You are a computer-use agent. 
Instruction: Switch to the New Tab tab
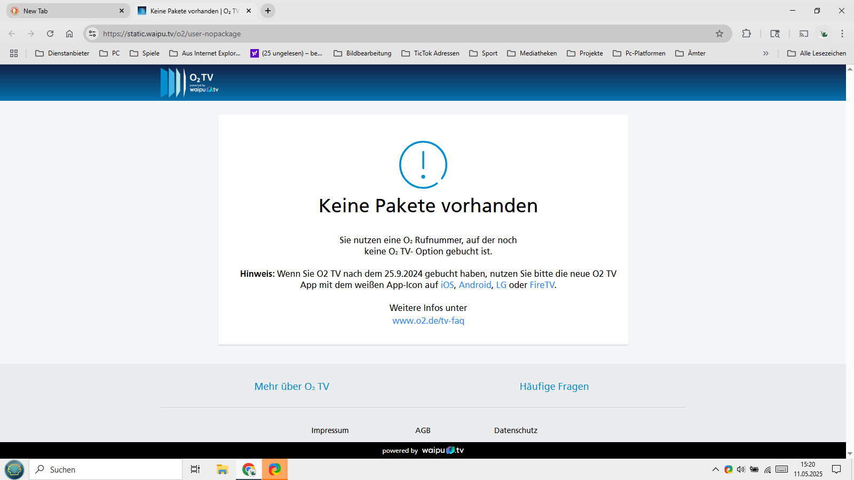pyautogui.click(x=68, y=11)
